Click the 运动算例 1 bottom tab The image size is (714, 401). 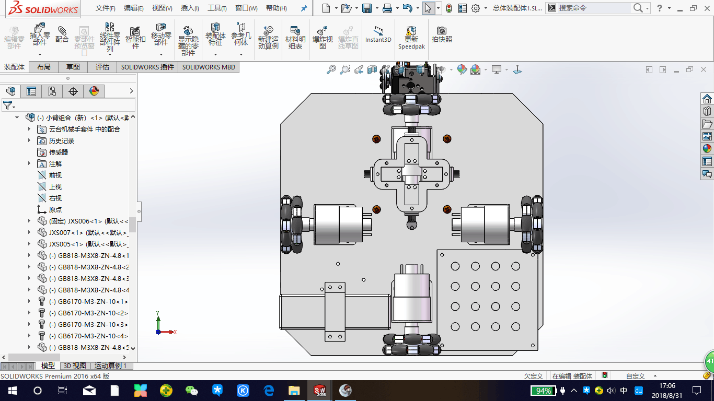[110, 365]
